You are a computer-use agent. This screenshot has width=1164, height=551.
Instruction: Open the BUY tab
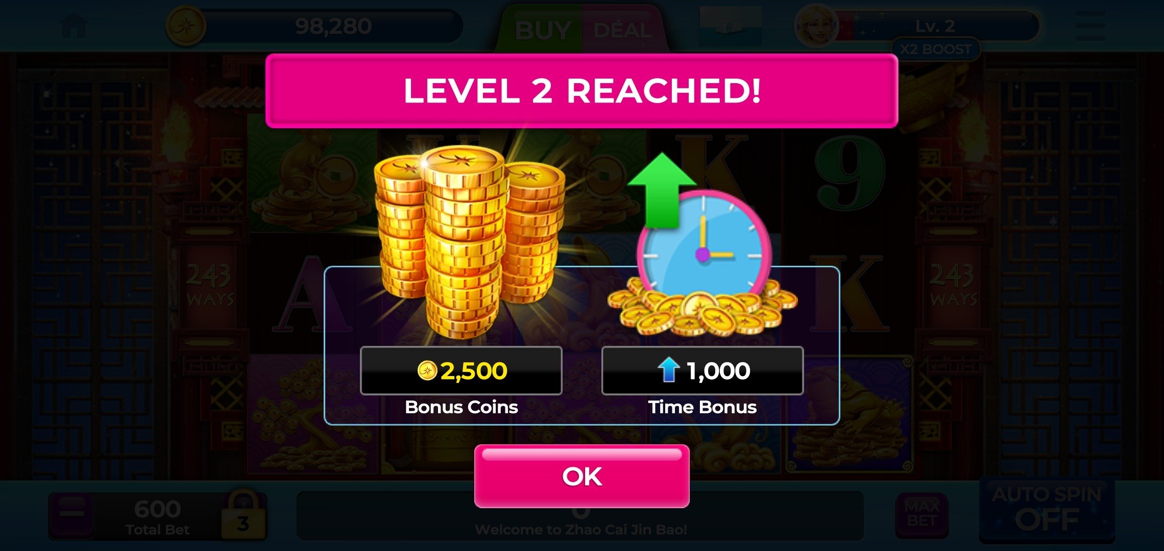542,30
